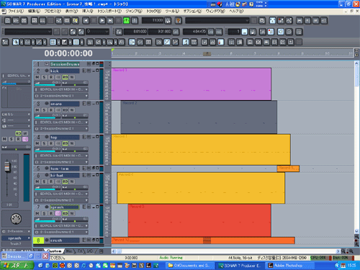Open the 編集 menu
The width and height of the screenshot is (360, 270).
(34, 12)
